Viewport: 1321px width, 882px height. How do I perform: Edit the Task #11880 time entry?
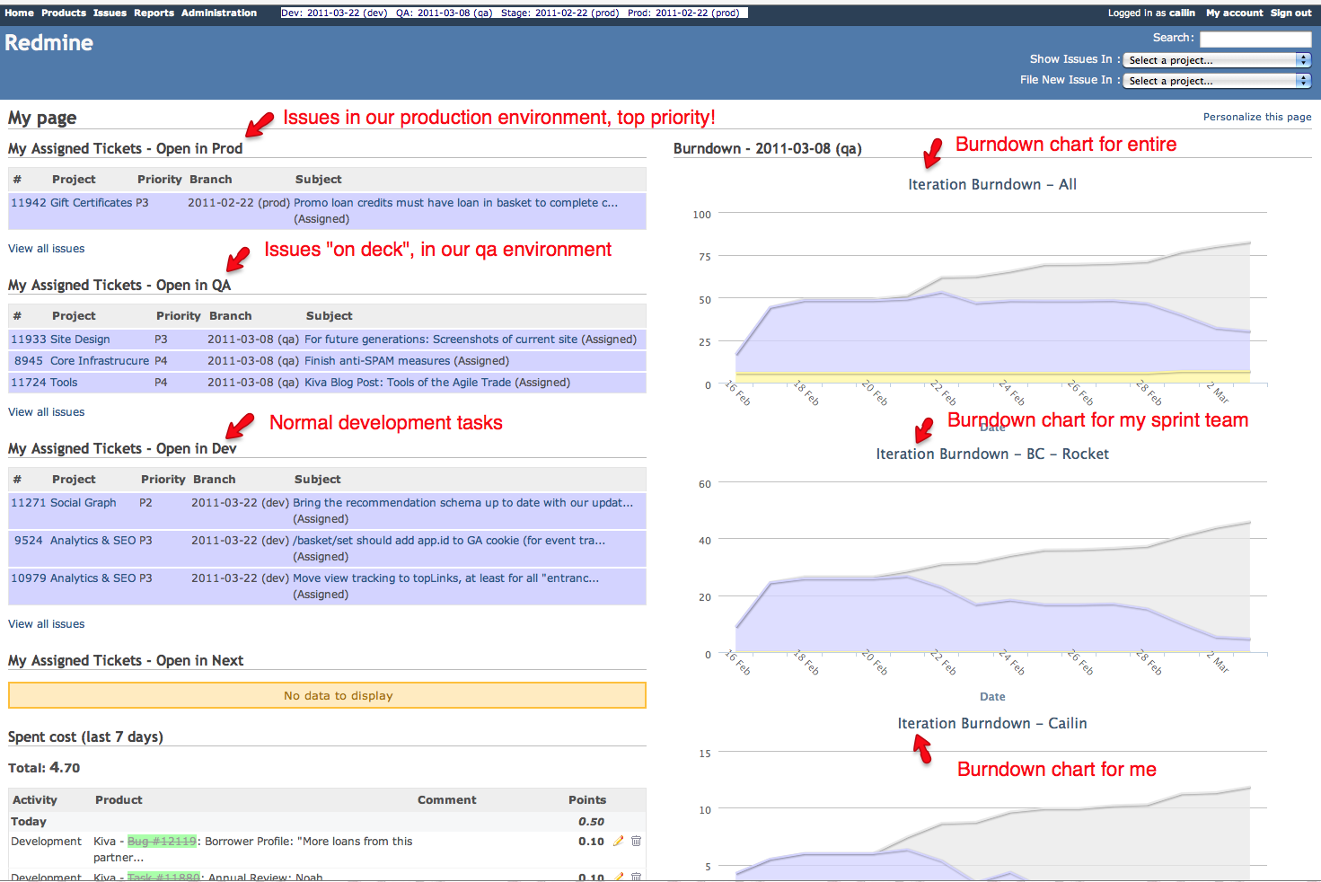(618, 877)
